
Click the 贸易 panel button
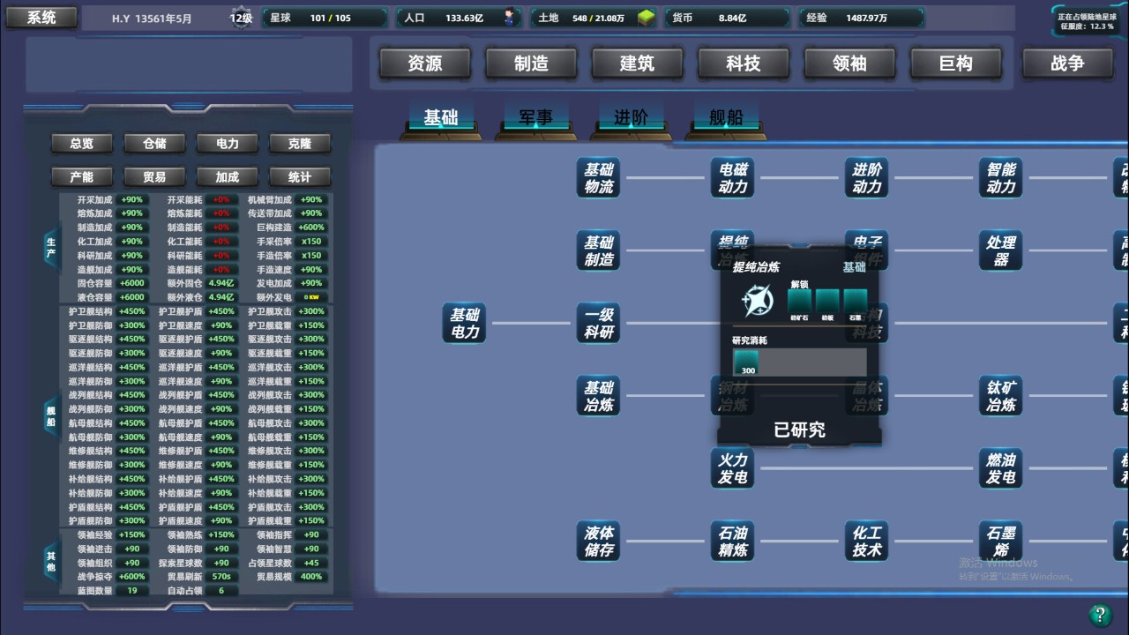[153, 176]
